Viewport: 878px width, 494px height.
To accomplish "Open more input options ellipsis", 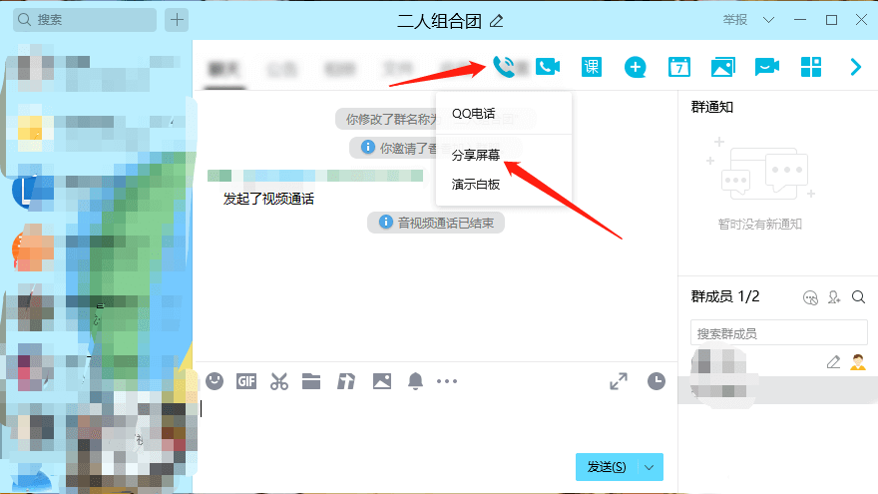I will pyautogui.click(x=447, y=381).
